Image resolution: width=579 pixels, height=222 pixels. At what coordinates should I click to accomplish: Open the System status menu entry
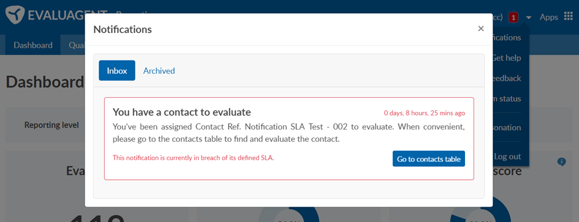coord(507,99)
